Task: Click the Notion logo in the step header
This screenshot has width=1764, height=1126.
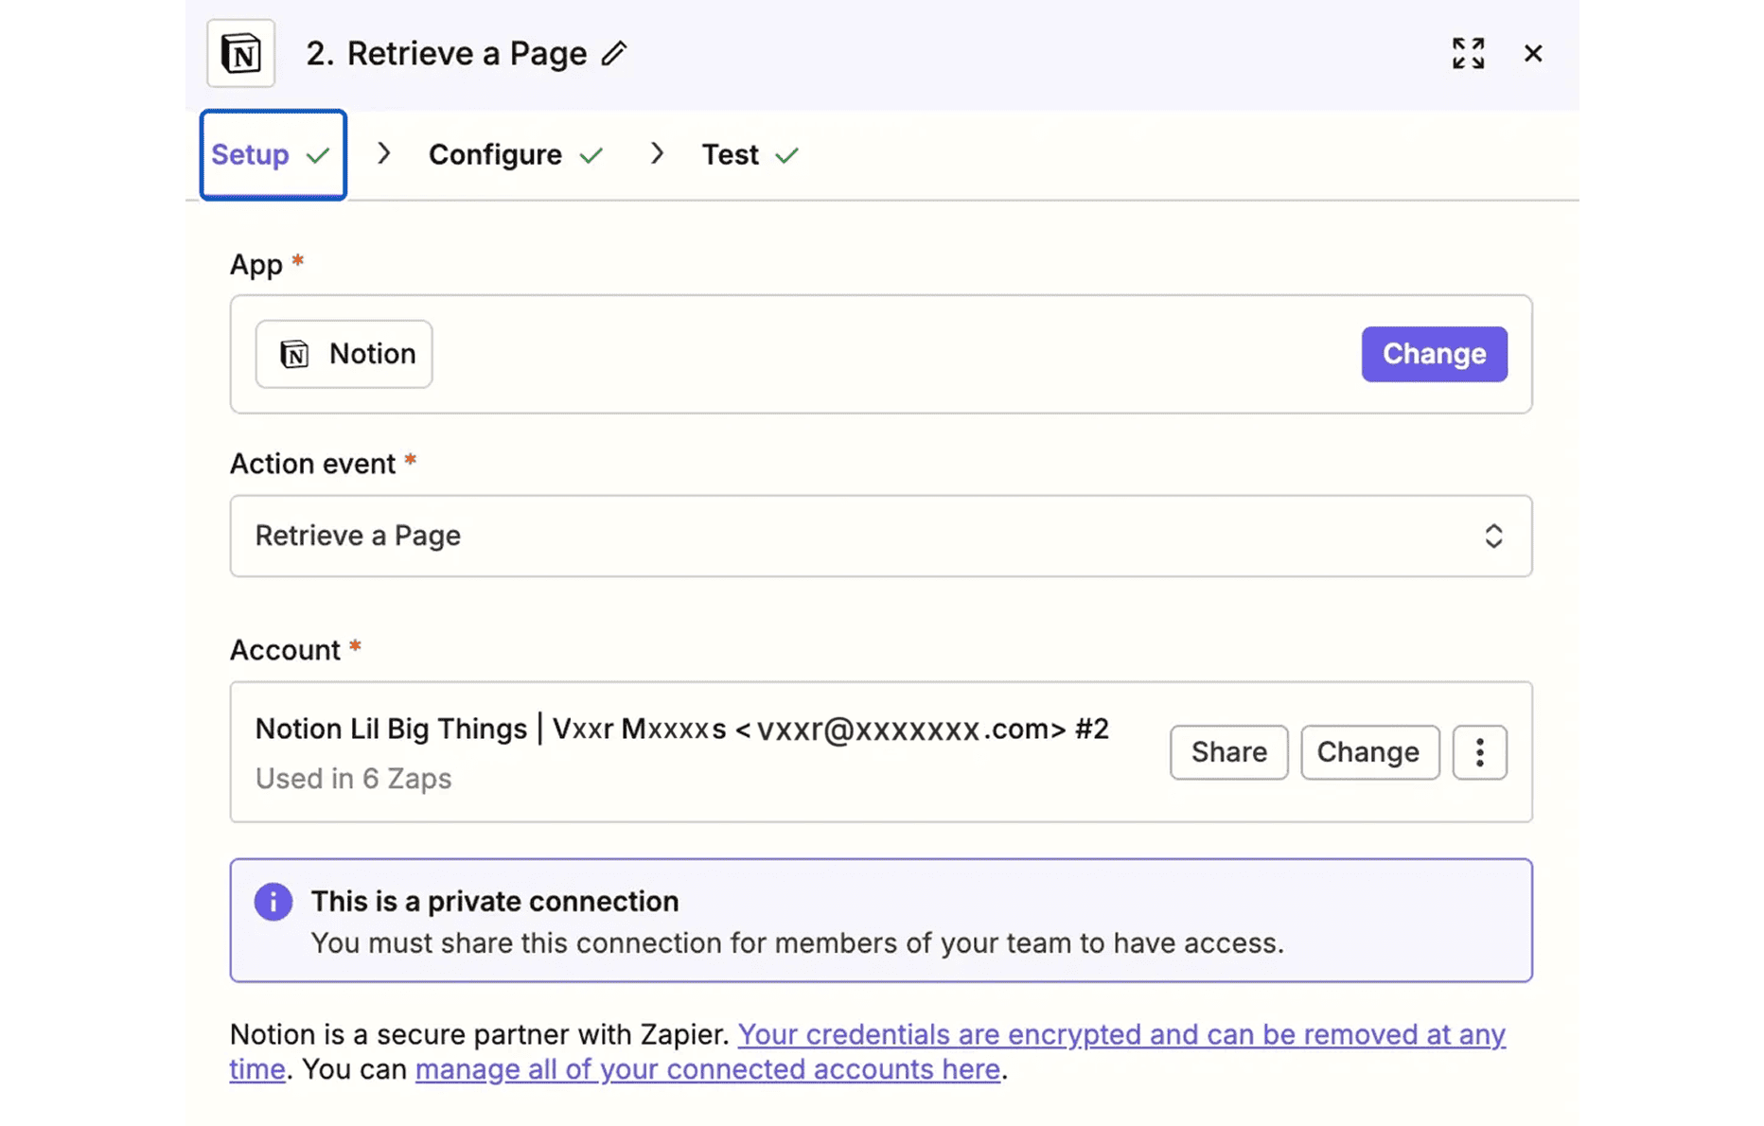Action: pos(241,53)
